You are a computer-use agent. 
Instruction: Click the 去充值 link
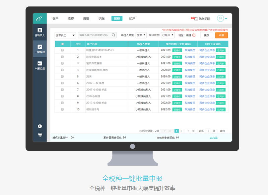[213, 137]
